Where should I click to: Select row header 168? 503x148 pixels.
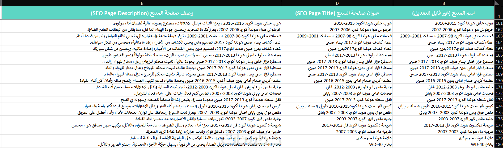coord(498,68)
